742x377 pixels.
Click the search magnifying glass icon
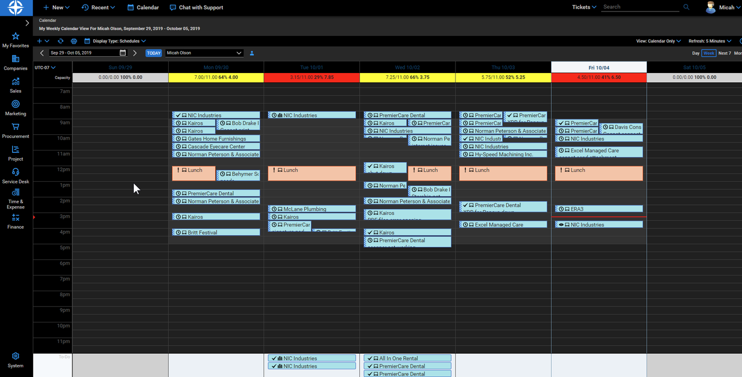pyautogui.click(x=686, y=7)
